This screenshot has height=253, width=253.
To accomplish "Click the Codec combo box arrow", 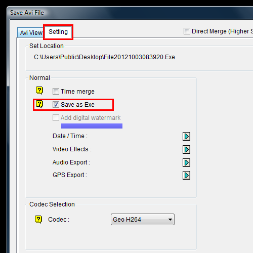I will click(170, 220).
